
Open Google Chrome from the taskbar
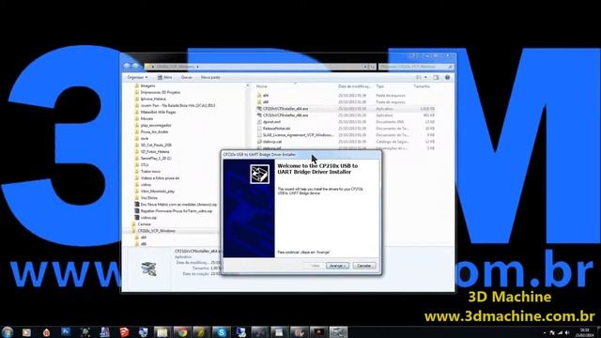tap(182, 332)
